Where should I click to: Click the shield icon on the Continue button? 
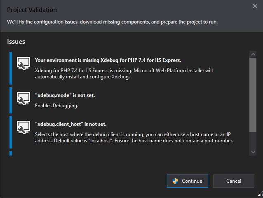pos(175,181)
